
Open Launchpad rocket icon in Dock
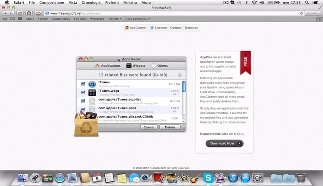pos(35,178)
